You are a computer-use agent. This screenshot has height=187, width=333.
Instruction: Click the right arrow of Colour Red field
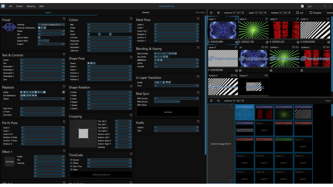point(130,24)
